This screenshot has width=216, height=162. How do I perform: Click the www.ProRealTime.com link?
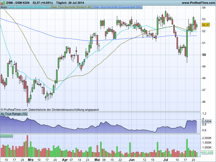[x=198, y=3]
